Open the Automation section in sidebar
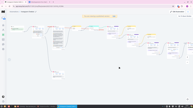This screenshot has width=193, height=108. pos(3,35)
